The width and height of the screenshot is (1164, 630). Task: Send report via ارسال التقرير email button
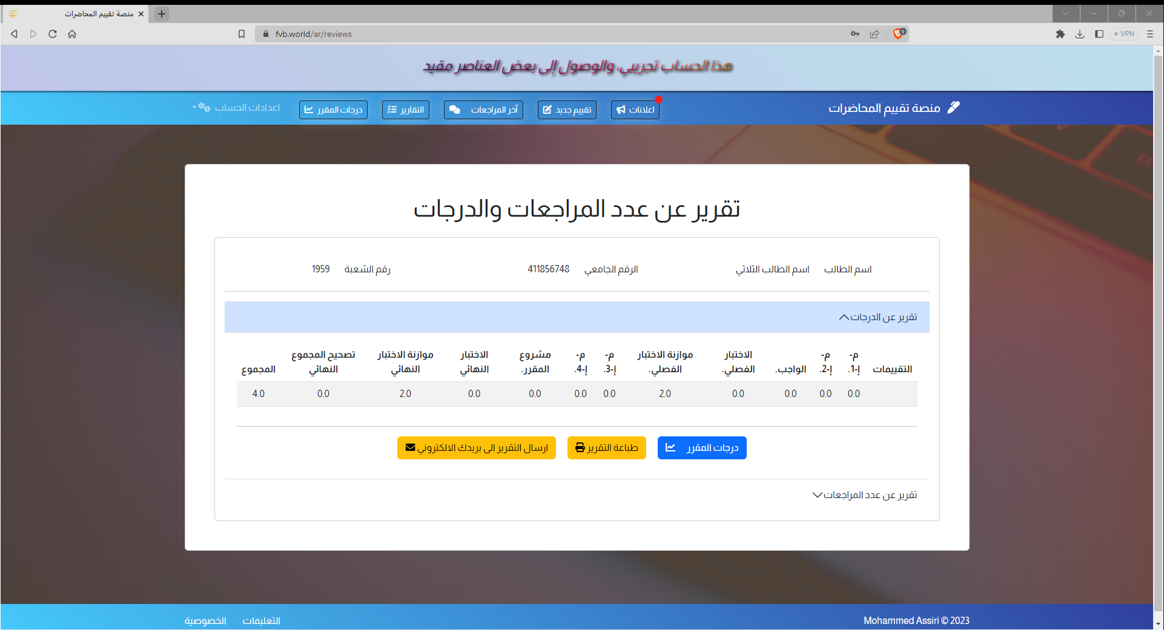point(476,448)
